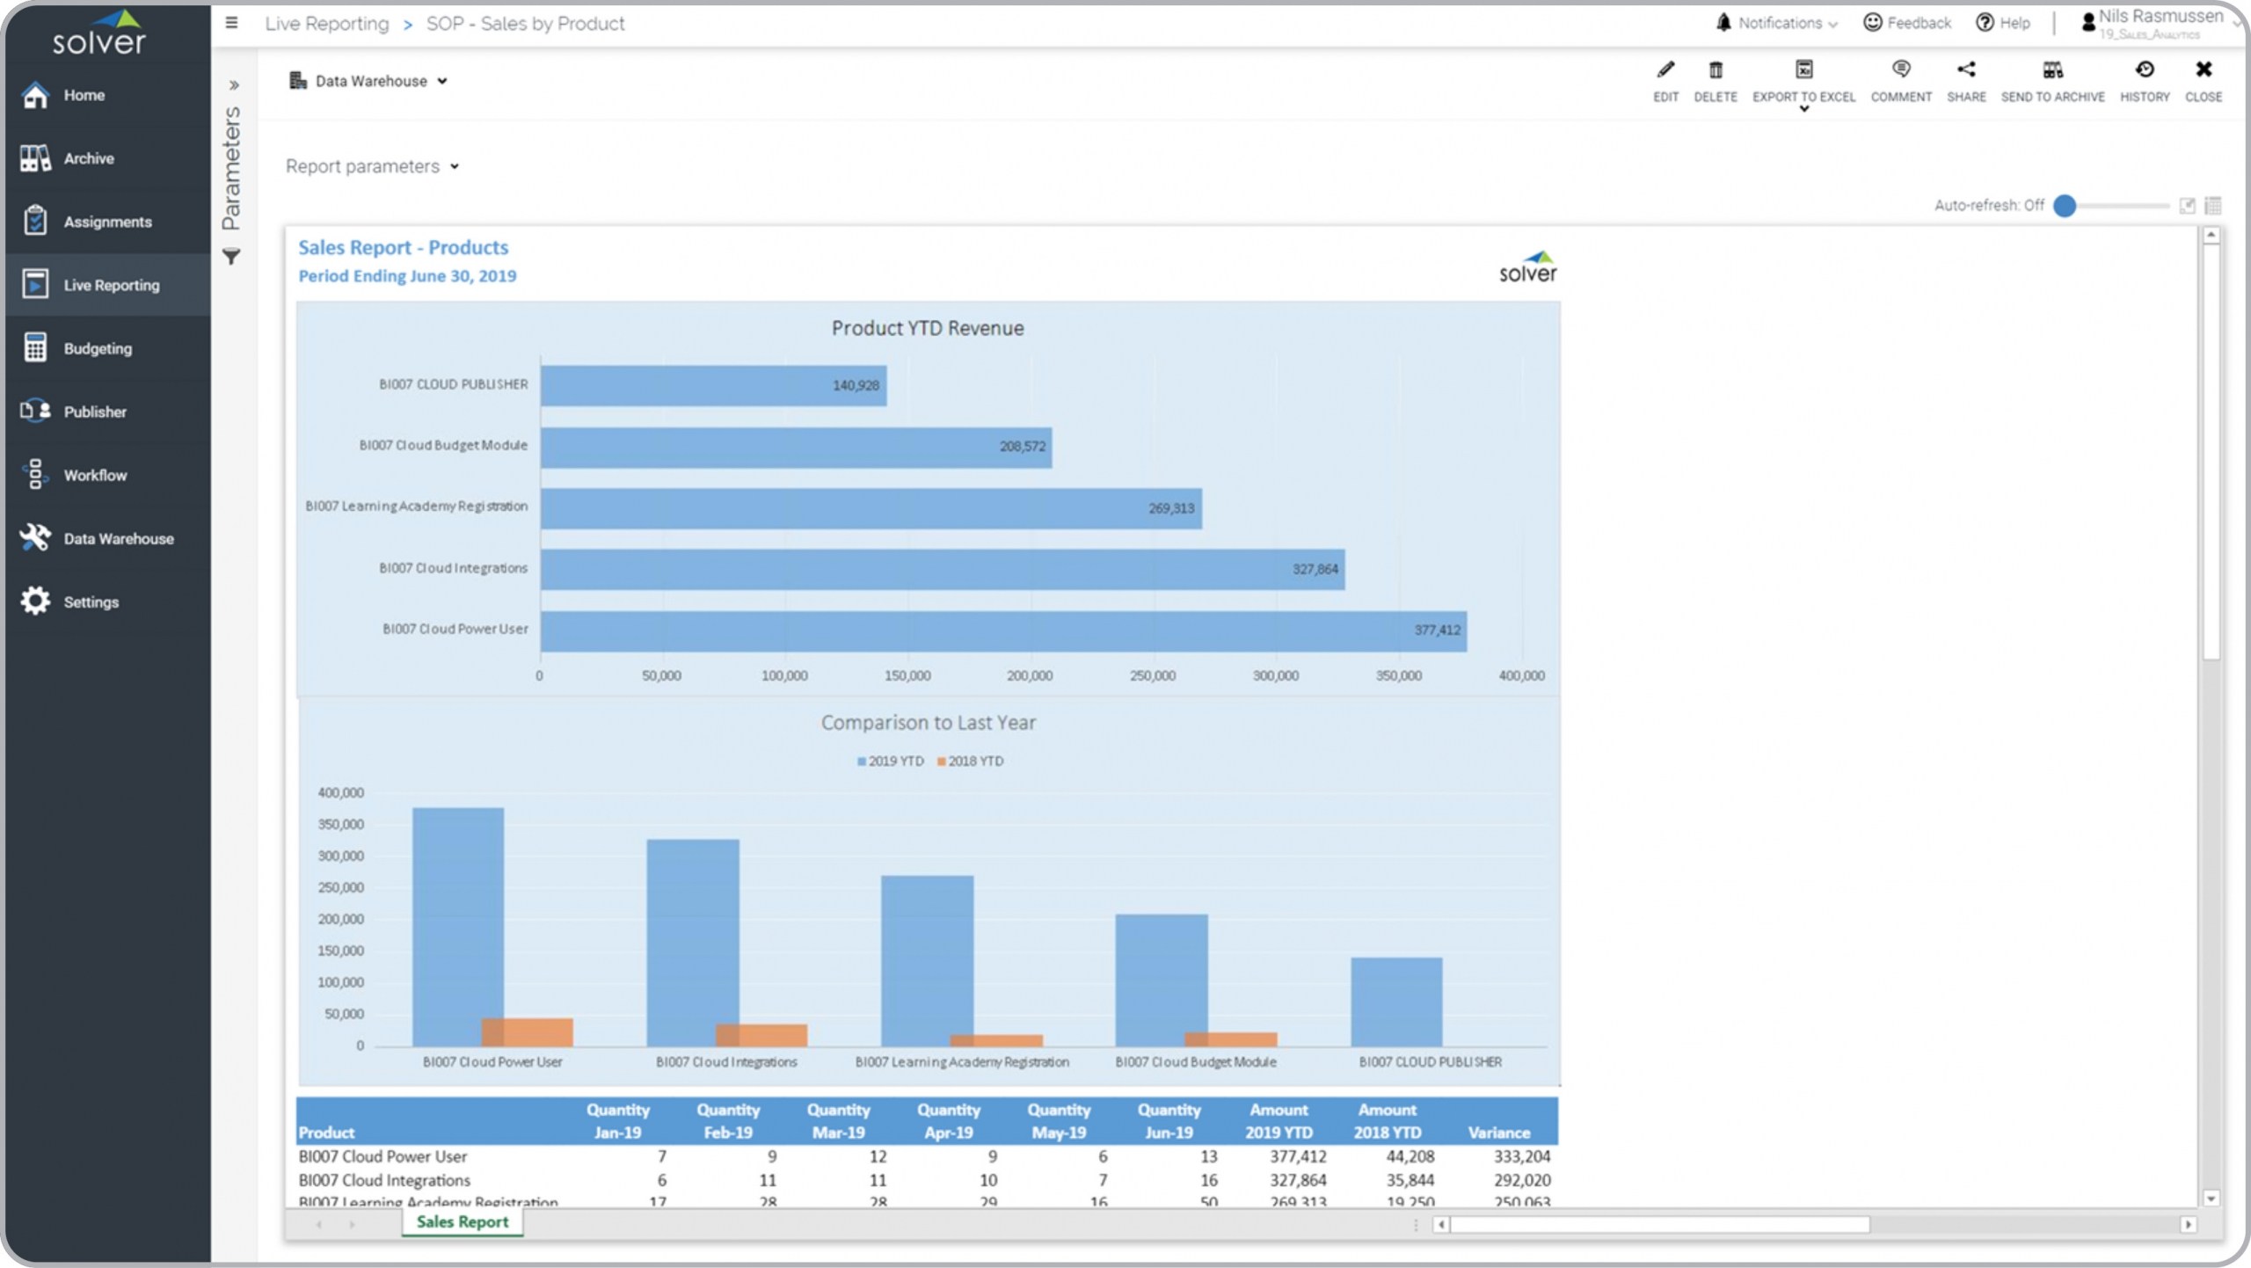Click the Share report icon
This screenshot has width=2251, height=1268.
[x=1966, y=70]
